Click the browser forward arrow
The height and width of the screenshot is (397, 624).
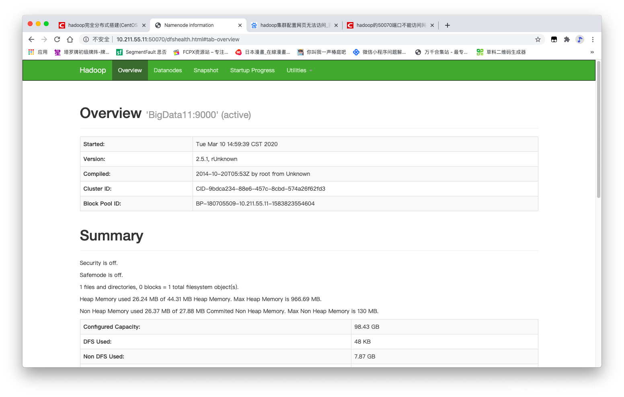44,39
